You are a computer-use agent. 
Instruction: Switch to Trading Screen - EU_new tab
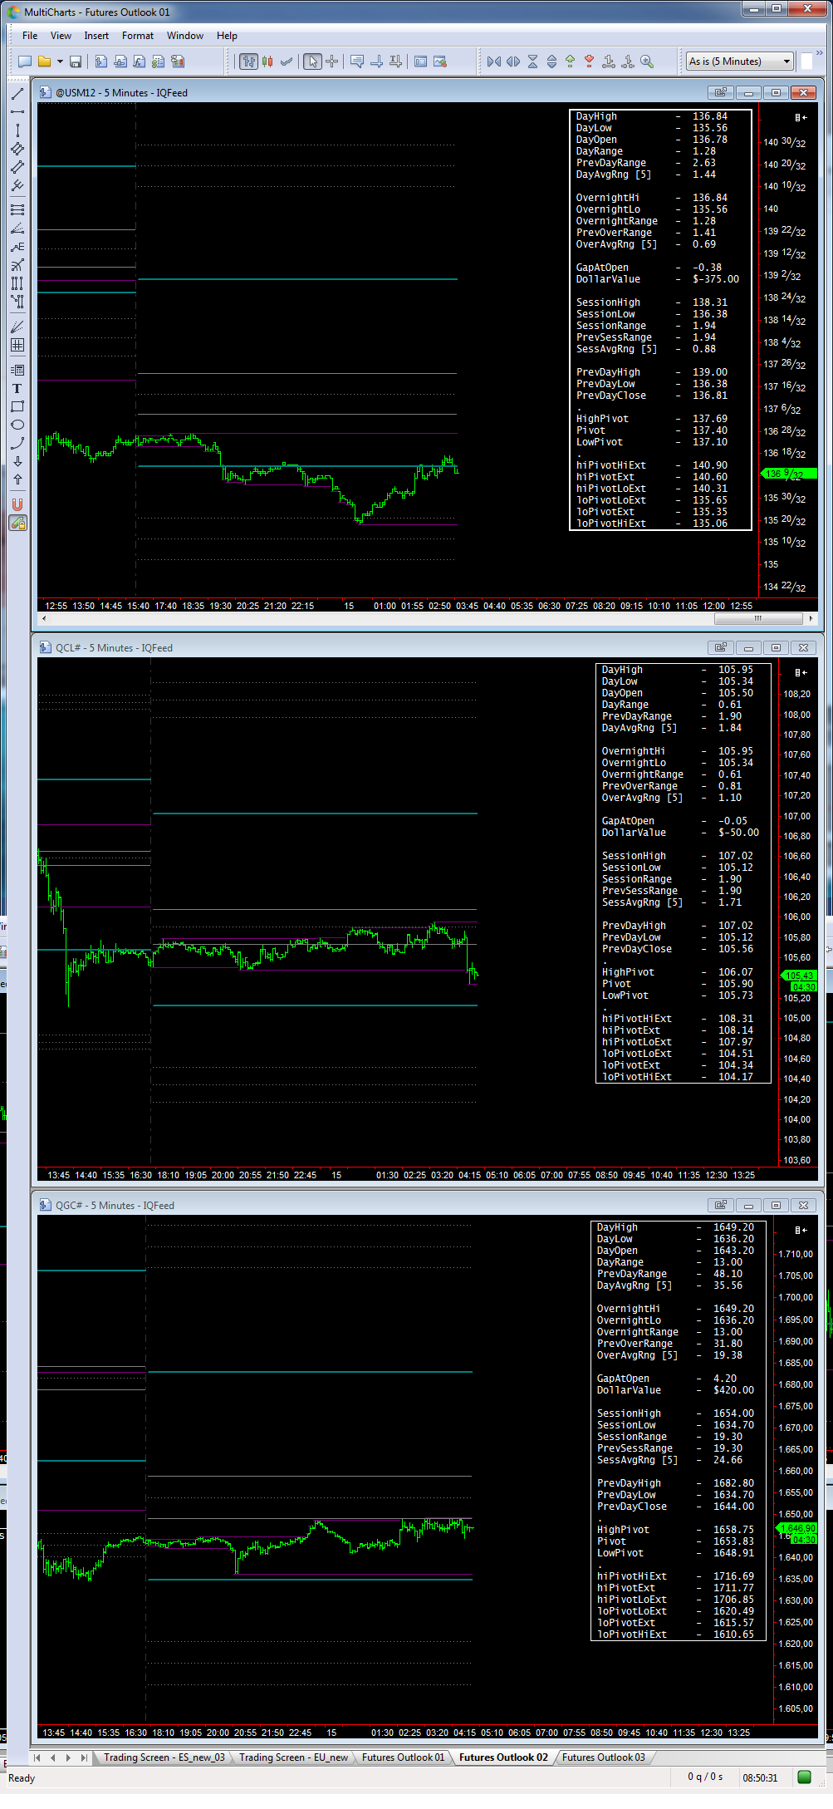tap(294, 1757)
